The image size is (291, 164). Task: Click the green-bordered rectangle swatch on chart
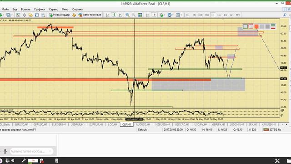tap(246, 26)
